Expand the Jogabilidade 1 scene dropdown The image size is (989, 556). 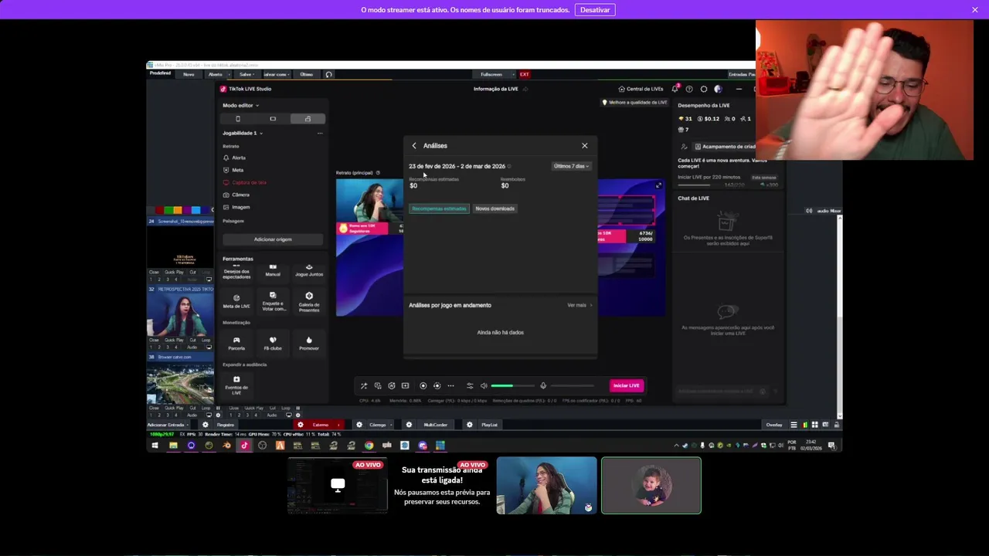click(x=243, y=133)
